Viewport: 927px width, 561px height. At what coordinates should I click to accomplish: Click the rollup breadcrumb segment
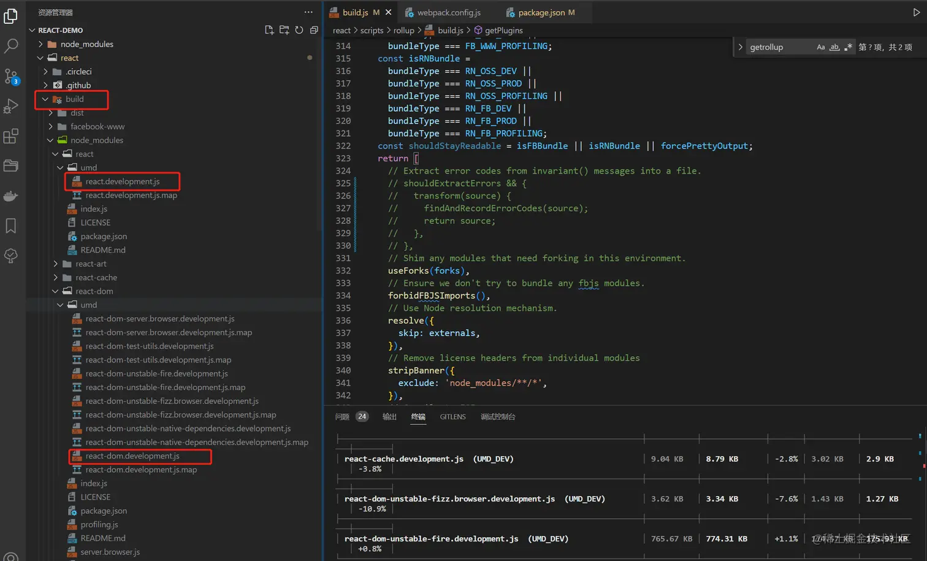pos(403,30)
